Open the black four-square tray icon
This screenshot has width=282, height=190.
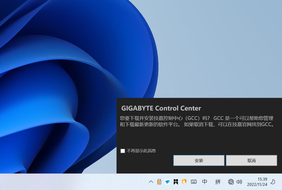tap(176, 182)
